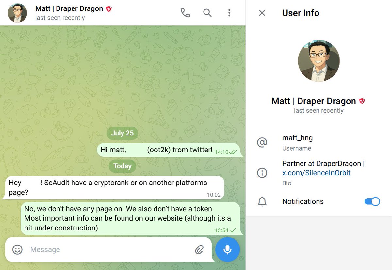Viewport: 392px width, 270px height.
Task: Click the Today date label
Action: click(x=122, y=166)
